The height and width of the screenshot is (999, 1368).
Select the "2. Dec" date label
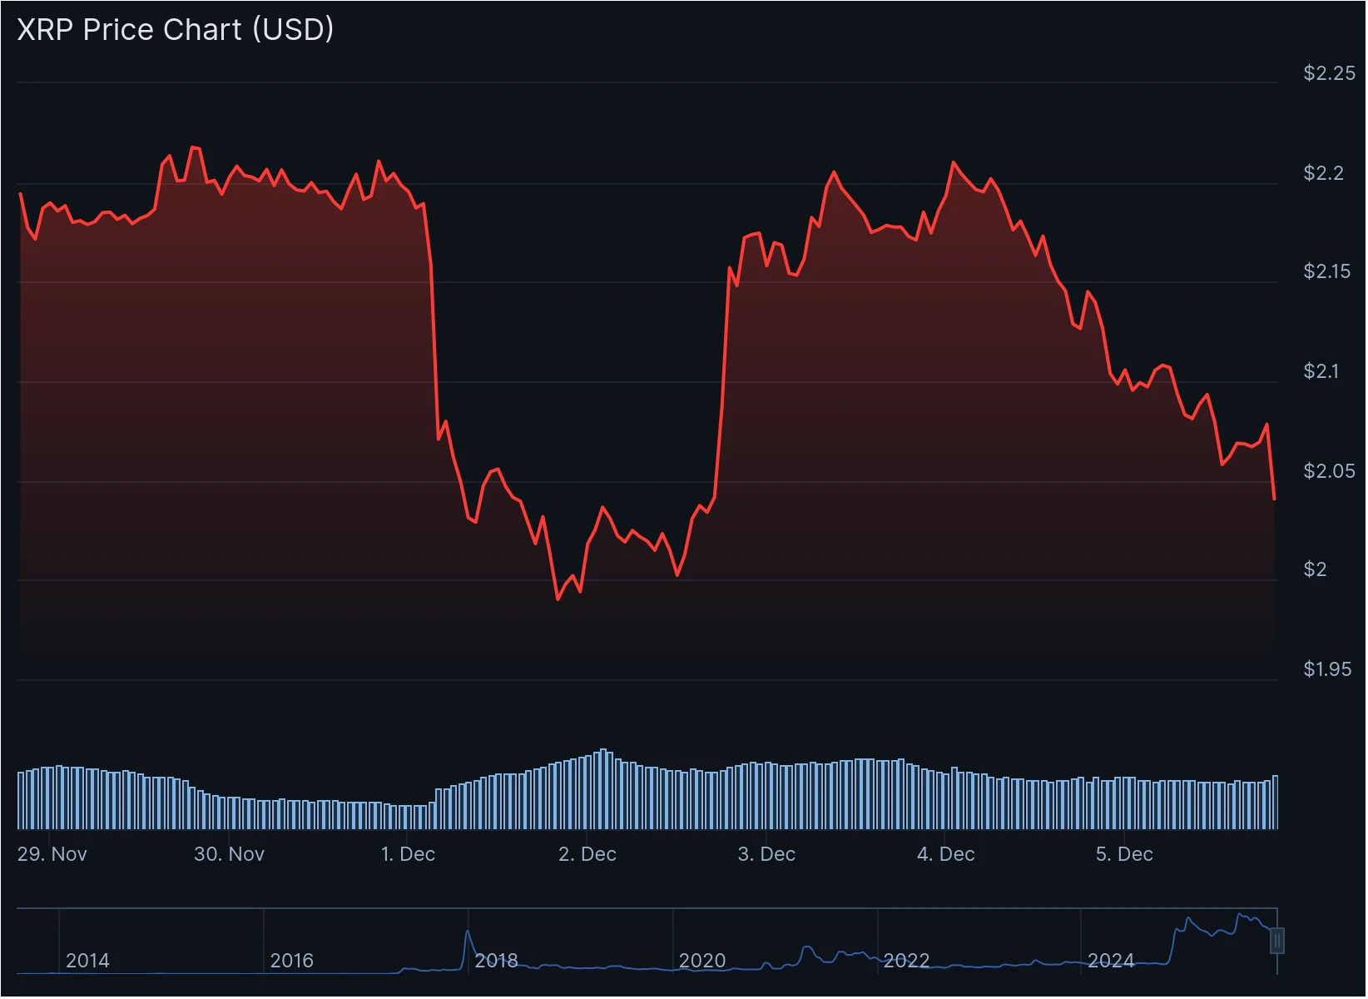tap(587, 854)
